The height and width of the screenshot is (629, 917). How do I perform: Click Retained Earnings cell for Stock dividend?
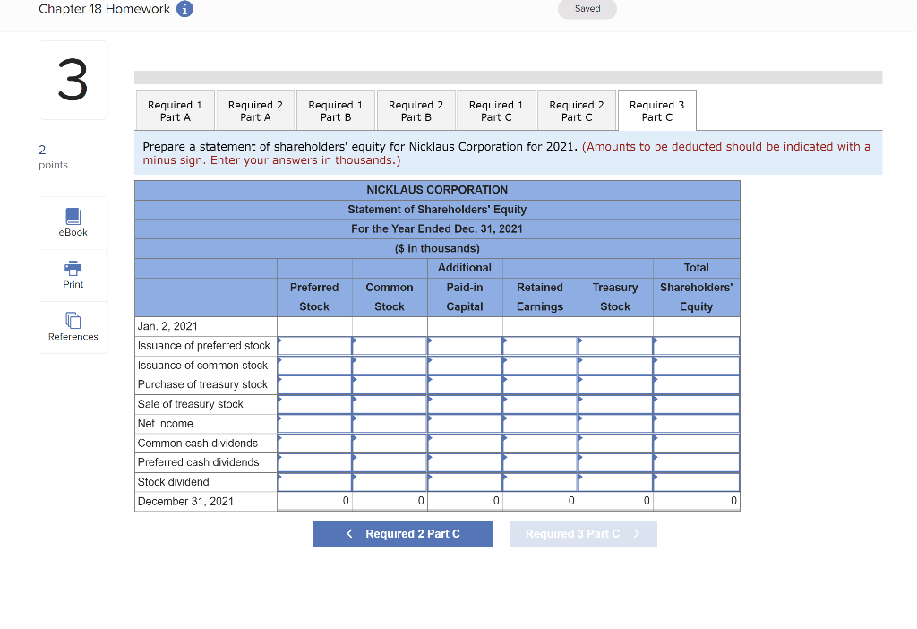540,482
